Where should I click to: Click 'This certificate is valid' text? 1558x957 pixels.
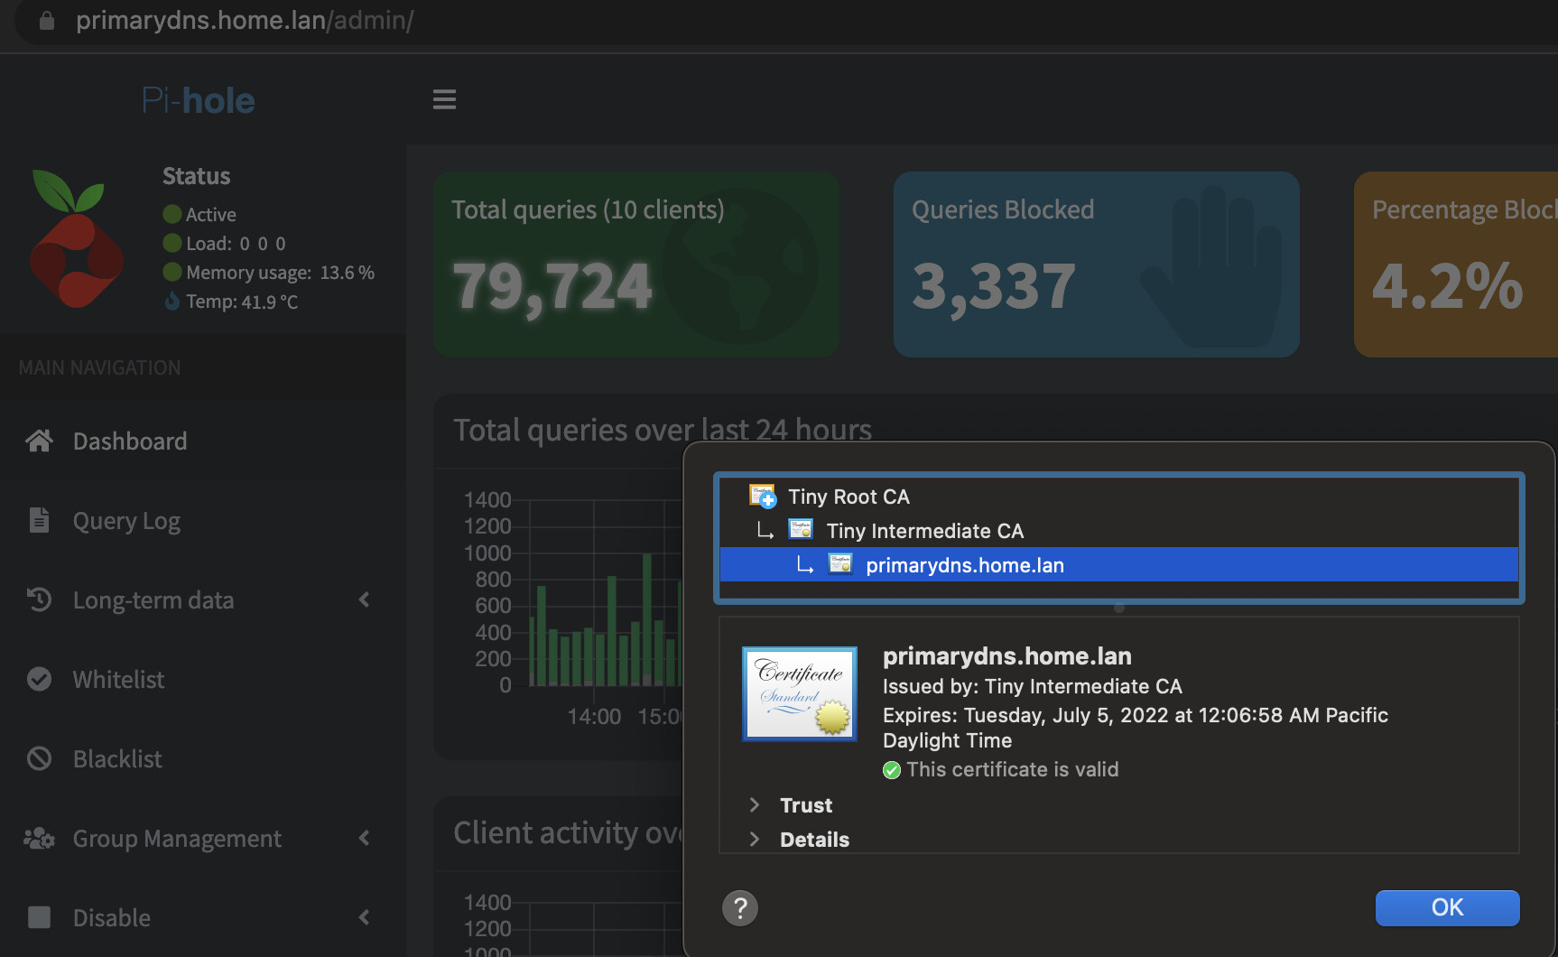1013,769
